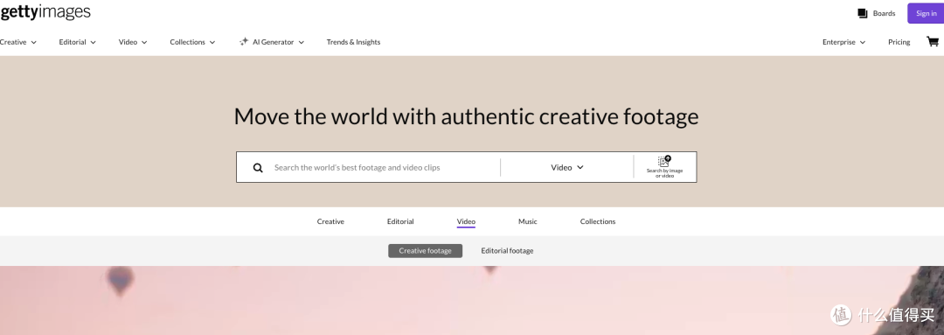Switch to the Editorial tab

[x=400, y=221]
